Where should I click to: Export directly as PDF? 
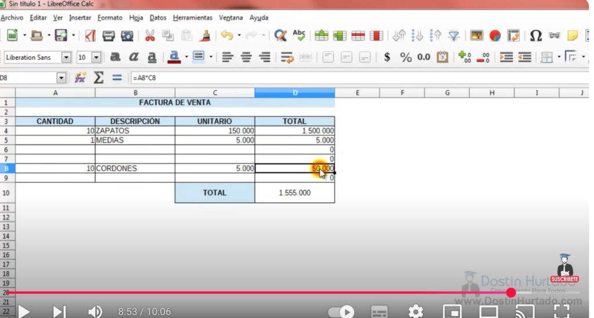point(90,35)
